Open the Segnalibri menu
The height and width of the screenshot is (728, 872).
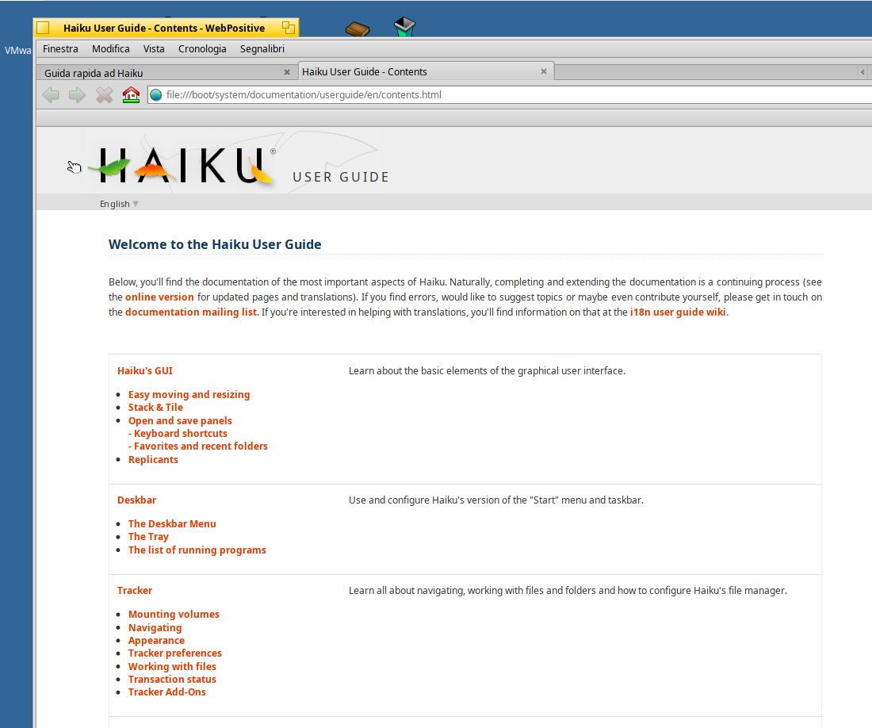coord(262,49)
